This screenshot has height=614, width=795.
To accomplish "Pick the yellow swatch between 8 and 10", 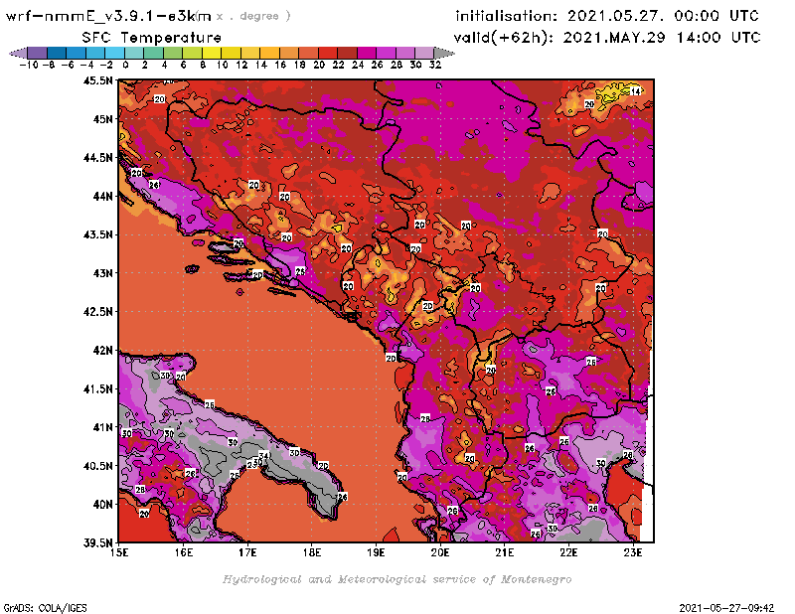I will coord(212,53).
